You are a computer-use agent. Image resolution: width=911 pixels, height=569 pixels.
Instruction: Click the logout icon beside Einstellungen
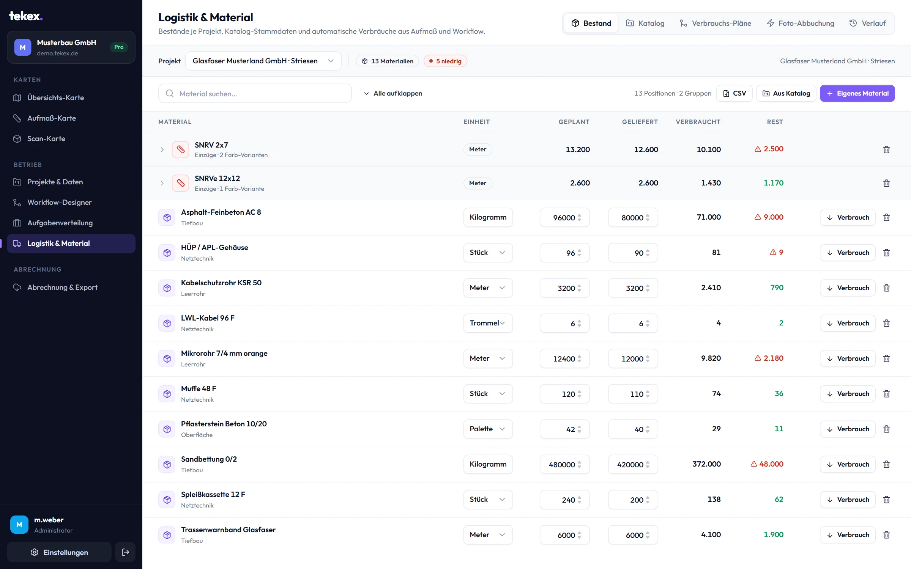125,552
